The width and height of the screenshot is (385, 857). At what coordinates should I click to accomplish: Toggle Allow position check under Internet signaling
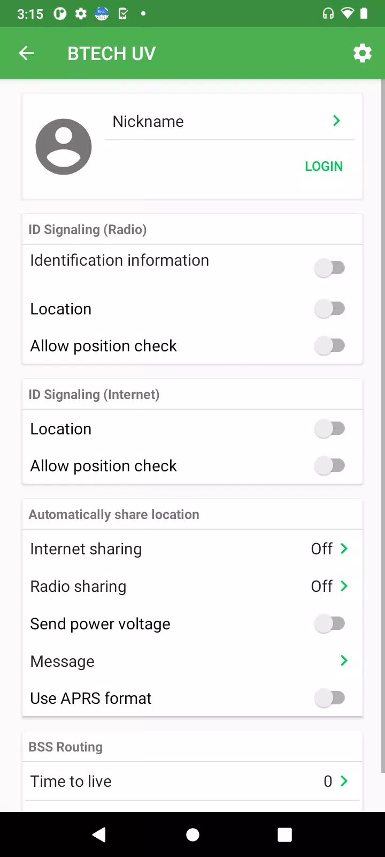tap(329, 465)
